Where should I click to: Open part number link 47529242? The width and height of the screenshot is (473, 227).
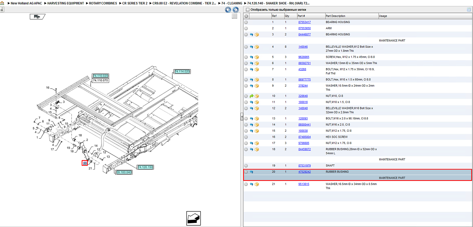click(x=304, y=172)
